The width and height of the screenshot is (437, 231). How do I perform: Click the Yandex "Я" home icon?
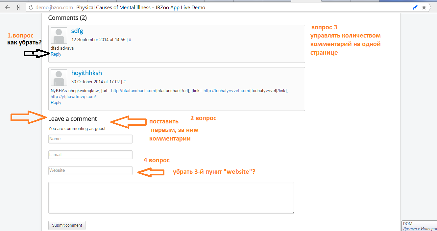tap(19, 7)
